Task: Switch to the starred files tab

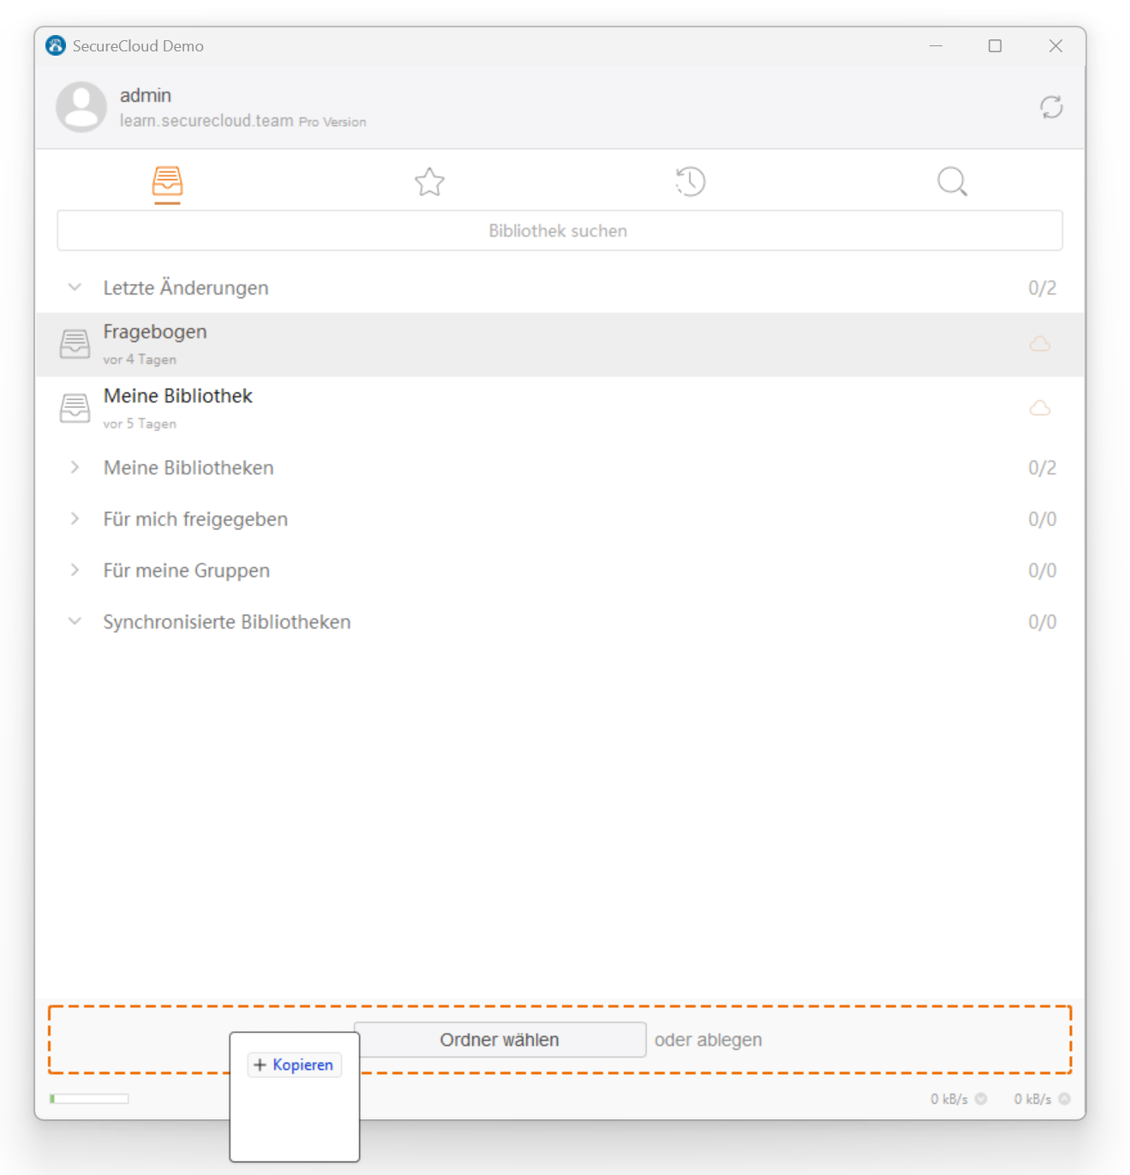Action: (x=429, y=182)
